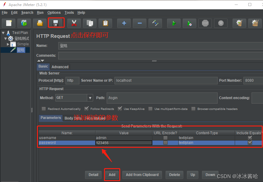Switch to the Basic tab

coord(43,66)
